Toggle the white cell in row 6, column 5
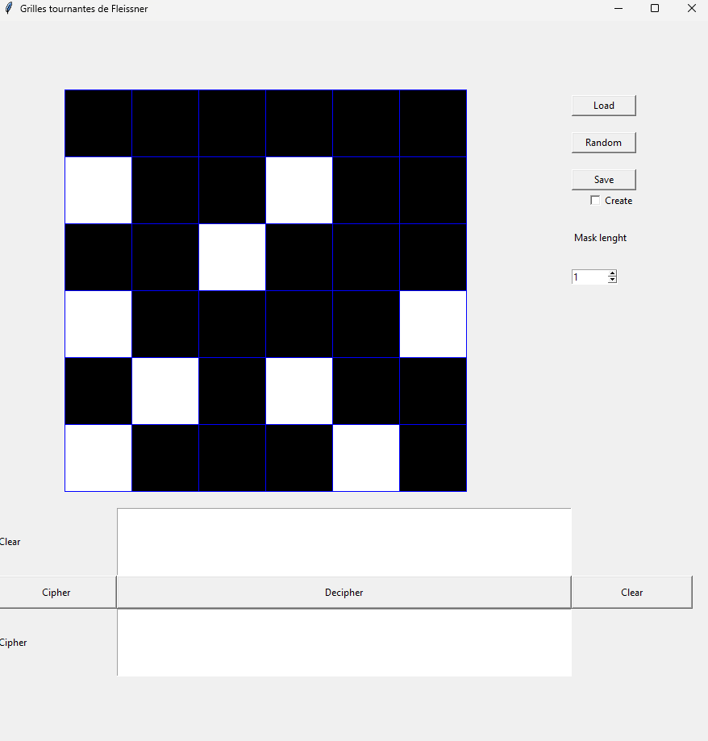 366,458
